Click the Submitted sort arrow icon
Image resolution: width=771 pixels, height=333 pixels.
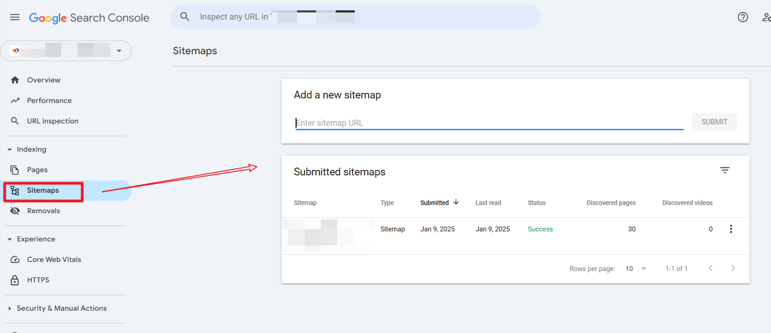(456, 202)
